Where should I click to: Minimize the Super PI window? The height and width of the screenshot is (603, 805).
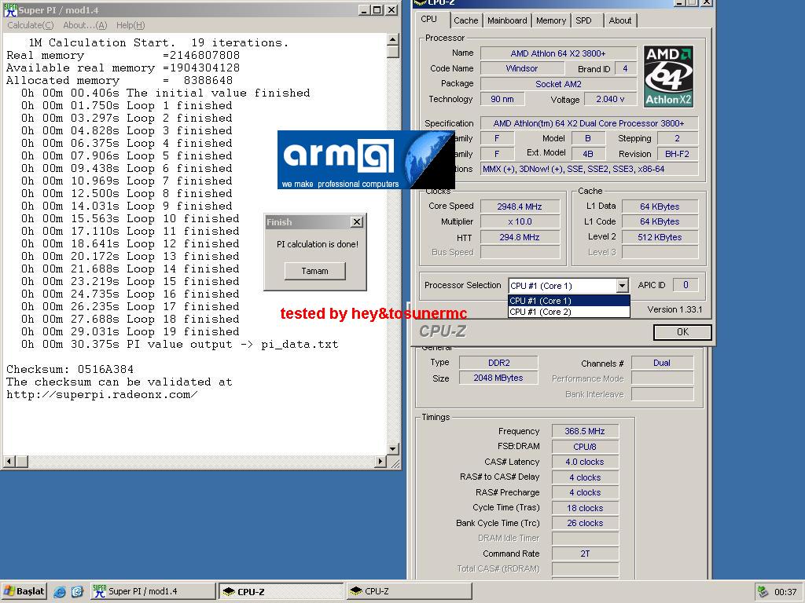364,9
